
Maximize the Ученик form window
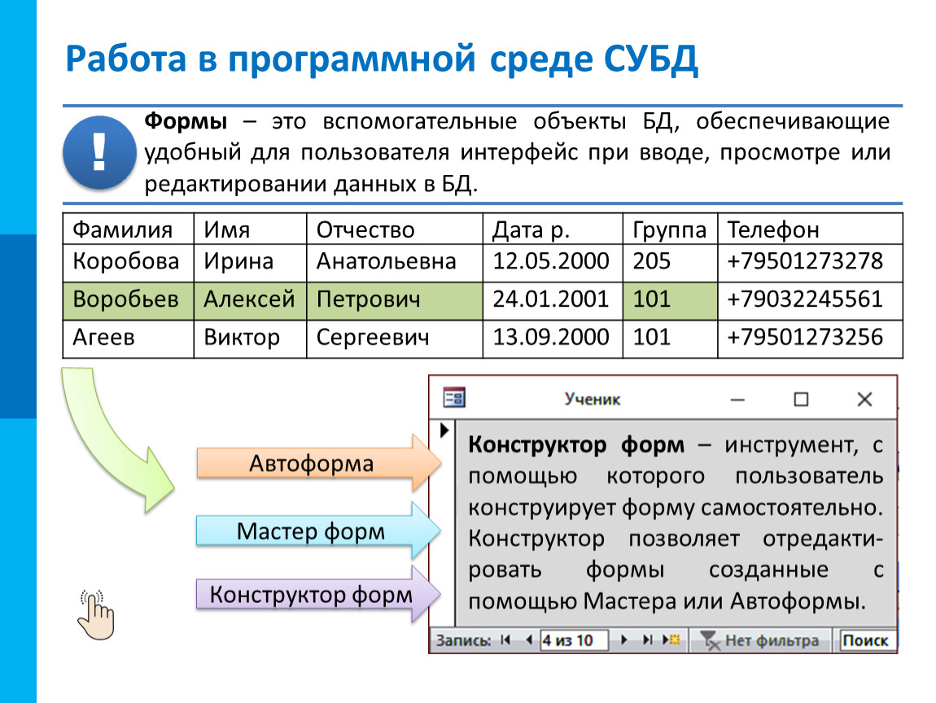pos(801,399)
